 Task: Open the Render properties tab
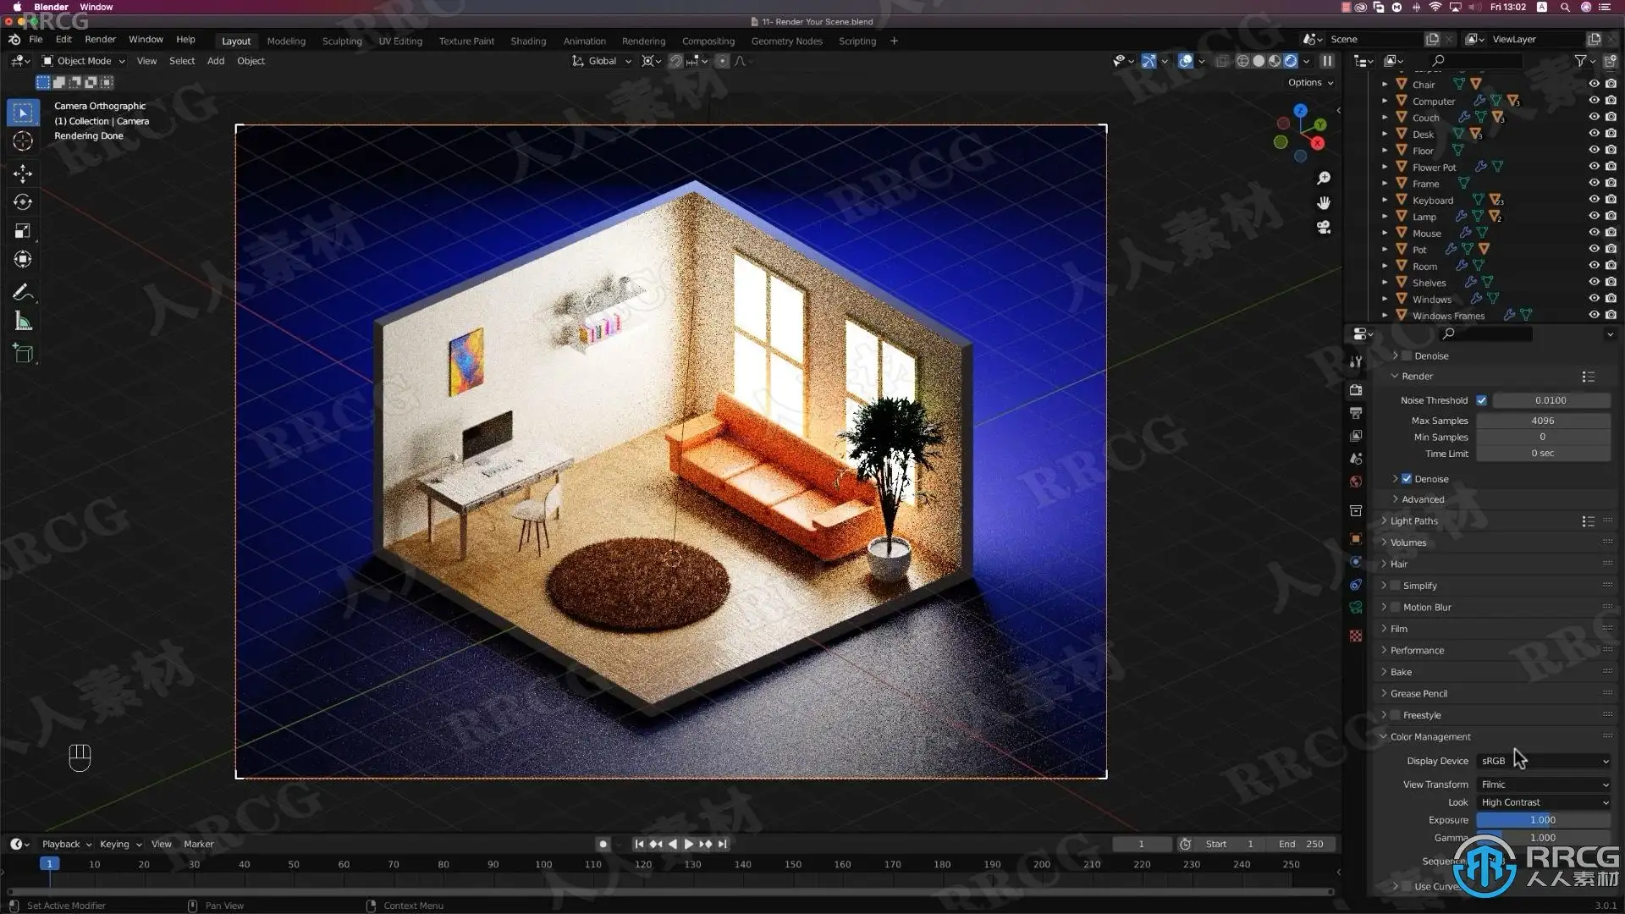click(1356, 390)
